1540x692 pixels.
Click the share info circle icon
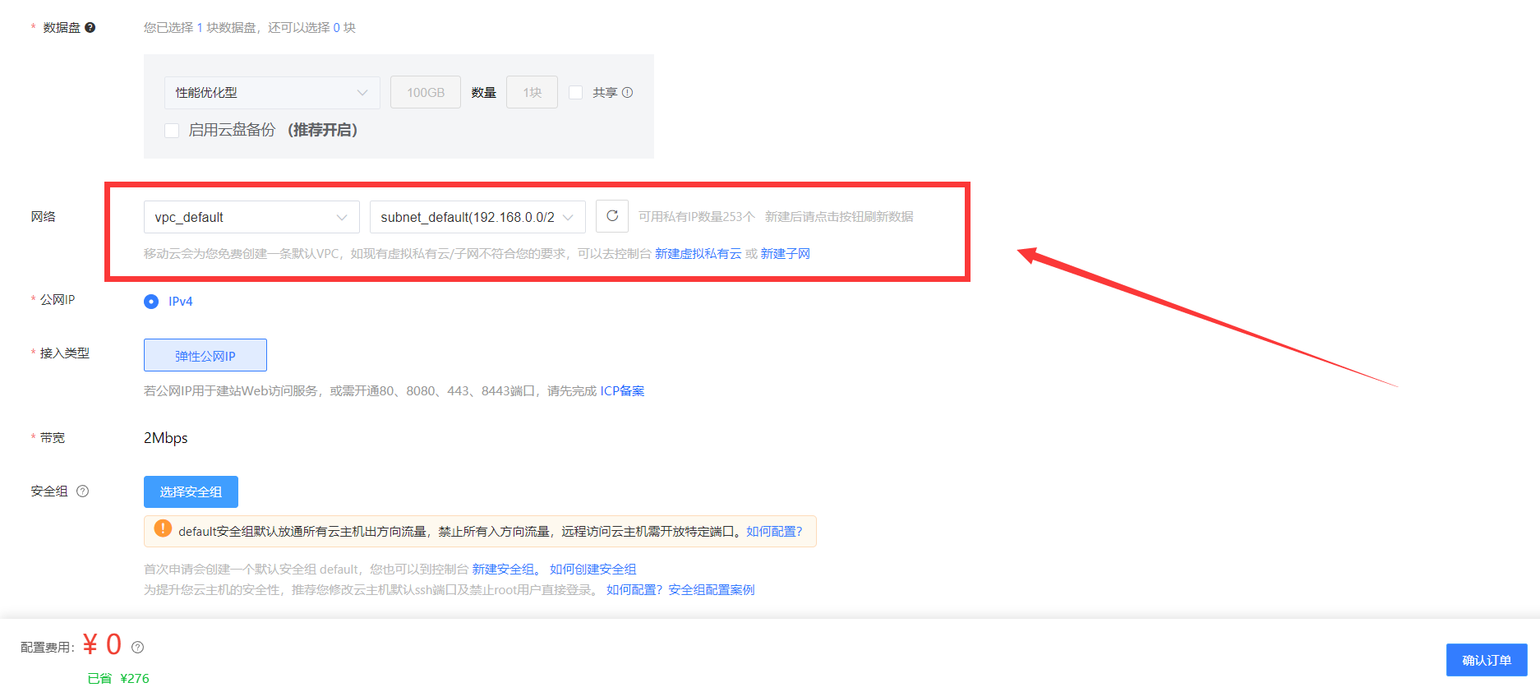pyautogui.click(x=628, y=92)
